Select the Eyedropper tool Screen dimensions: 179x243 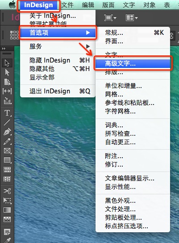[x=7, y=240]
